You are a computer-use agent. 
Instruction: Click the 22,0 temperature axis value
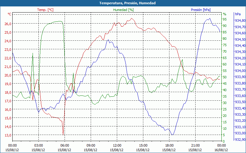tap(8, 58)
